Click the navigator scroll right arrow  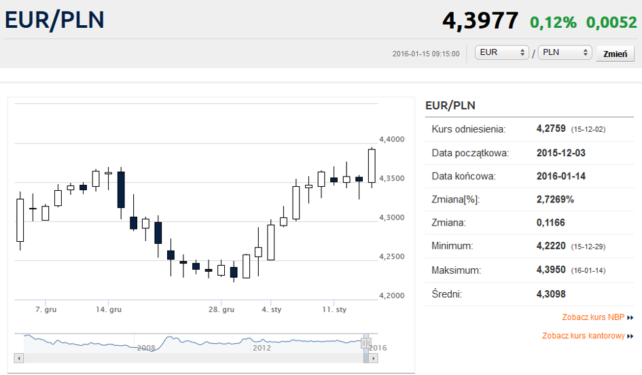pyautogui.click(x=373, y=358)
